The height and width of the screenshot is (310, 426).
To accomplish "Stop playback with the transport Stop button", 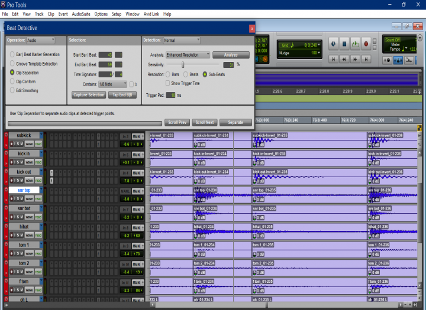I will tap(344, 44).
